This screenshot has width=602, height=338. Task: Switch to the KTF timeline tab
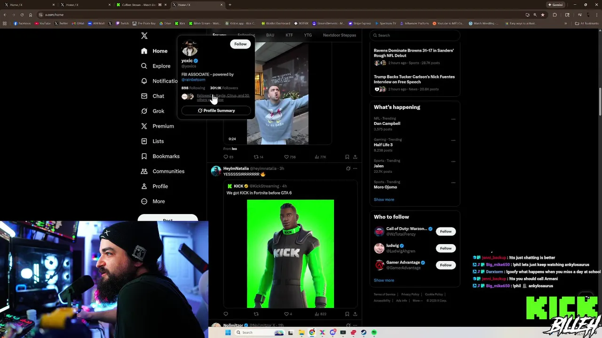click(x=289, y=35)
